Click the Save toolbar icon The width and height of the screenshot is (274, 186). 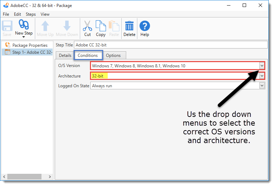7,26
